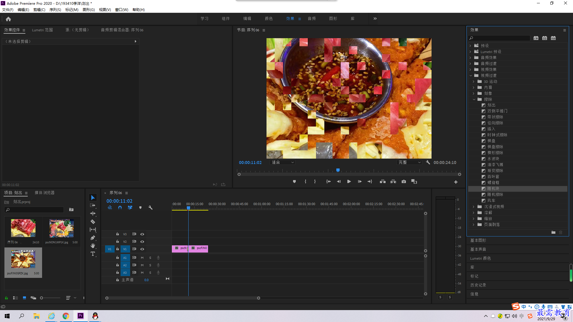Collapse the 视频过渡 folder
This screenshot has height=322, width=573.
tap(471, 75)
